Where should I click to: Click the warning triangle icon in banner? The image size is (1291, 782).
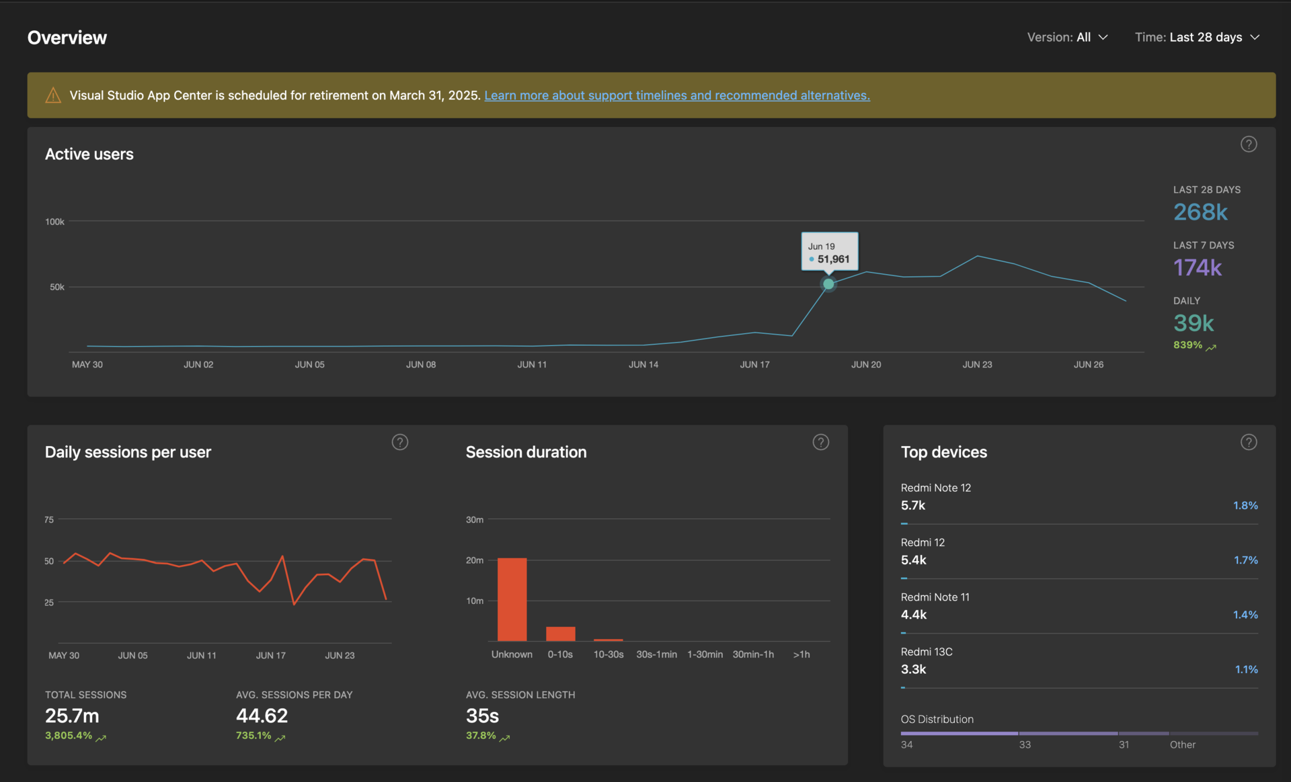pyautogui.click(x=53, y=95)
